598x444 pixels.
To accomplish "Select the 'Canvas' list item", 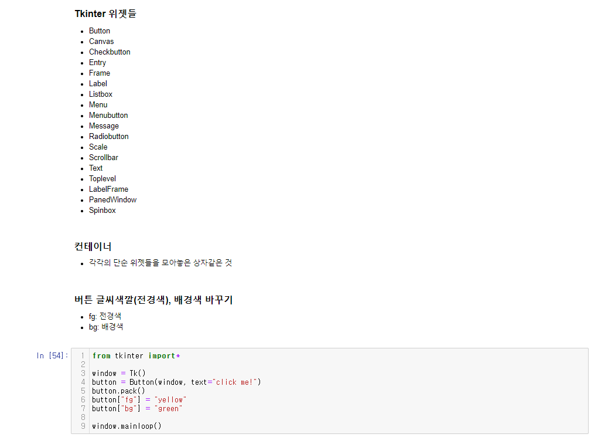I will pos(101,41).
